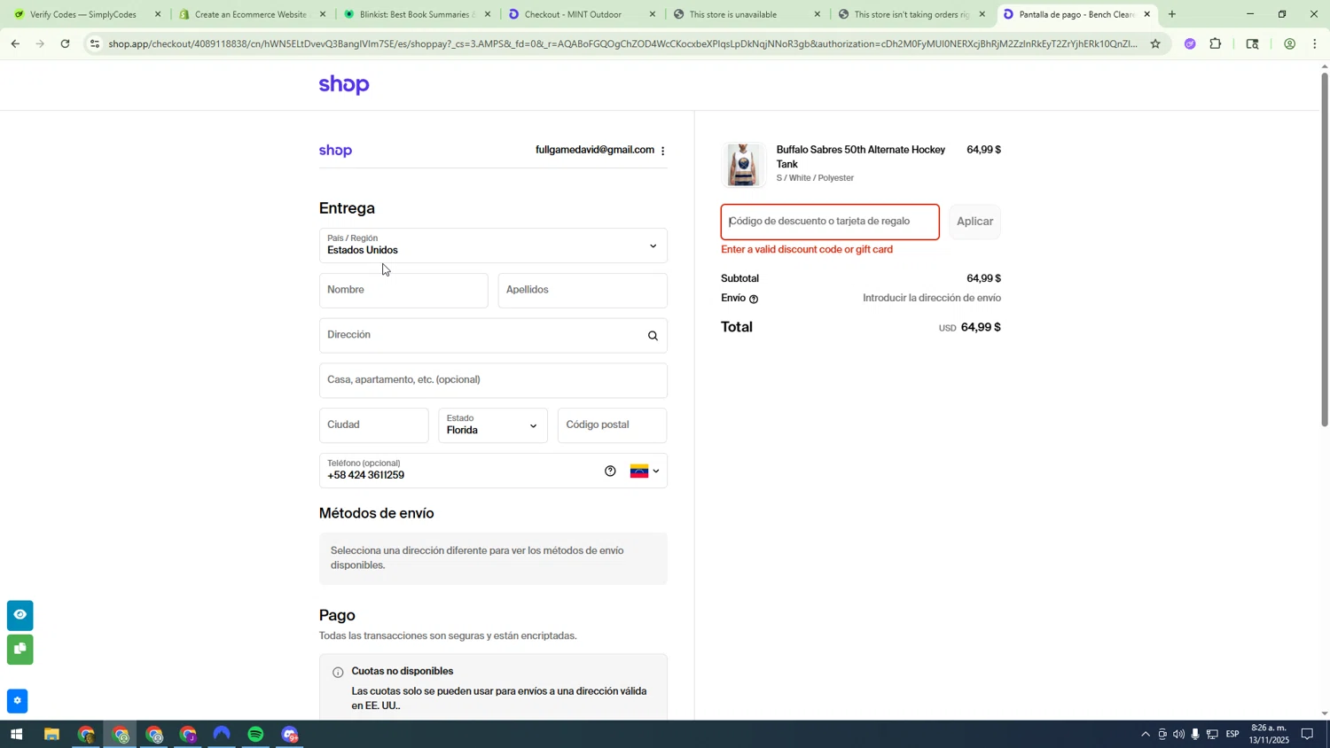Click the discount code input field
Image resolution: width=1330 pixels, height=748 pixels.
[x=830, y=222]
